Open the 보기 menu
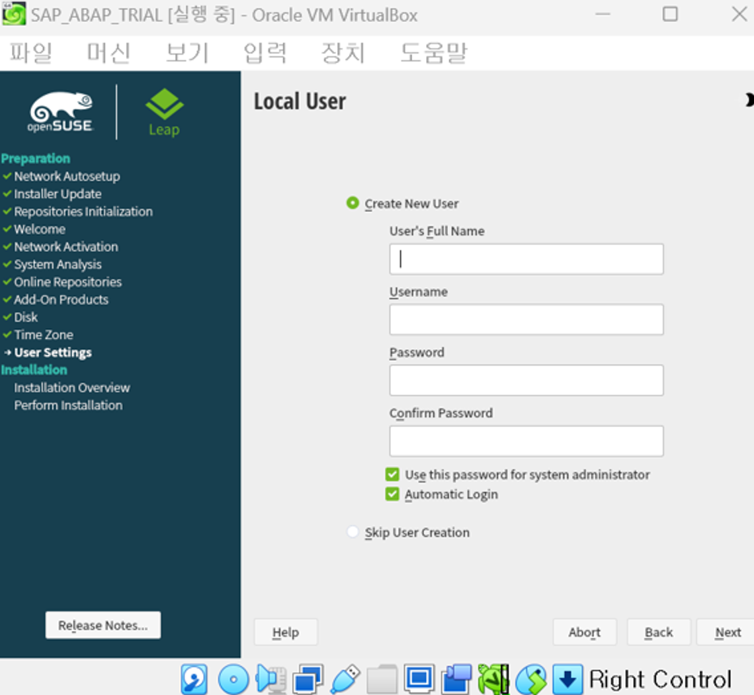The width and height of the screenshot is (754, 695). pyautogui.click(x=187, y=52)
